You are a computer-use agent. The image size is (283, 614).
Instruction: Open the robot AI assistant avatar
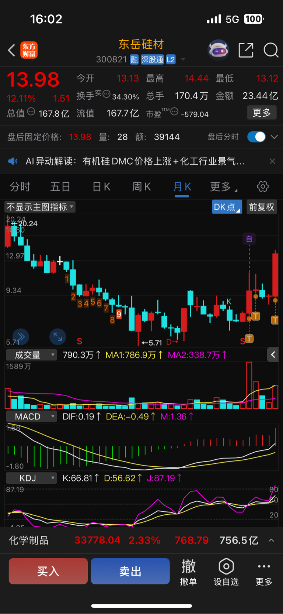coord(219,50)
